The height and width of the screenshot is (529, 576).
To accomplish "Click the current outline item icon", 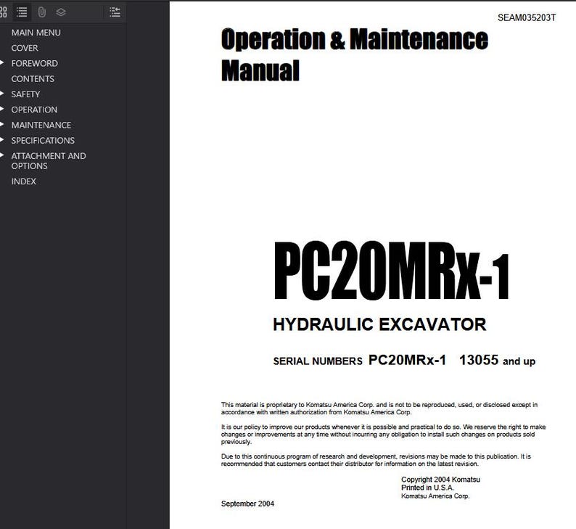I will (115, 12).
